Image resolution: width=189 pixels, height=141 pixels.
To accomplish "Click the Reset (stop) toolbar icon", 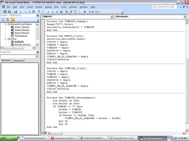I will (x=57, y=12).
